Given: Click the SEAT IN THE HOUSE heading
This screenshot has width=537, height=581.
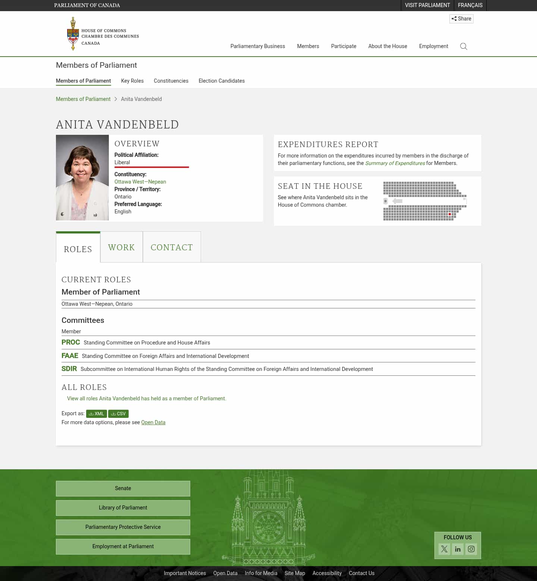Looking at the screenshot, I should point(320,186).
